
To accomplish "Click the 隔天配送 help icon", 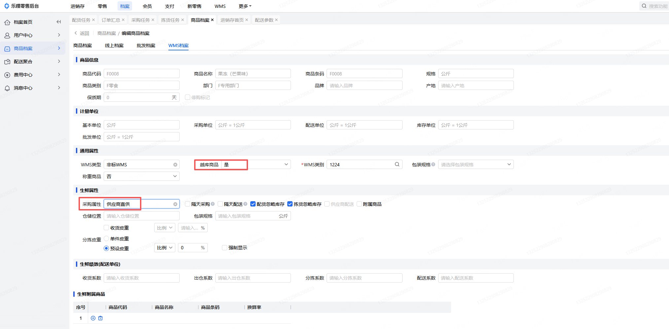I will (x=245, y=204).
